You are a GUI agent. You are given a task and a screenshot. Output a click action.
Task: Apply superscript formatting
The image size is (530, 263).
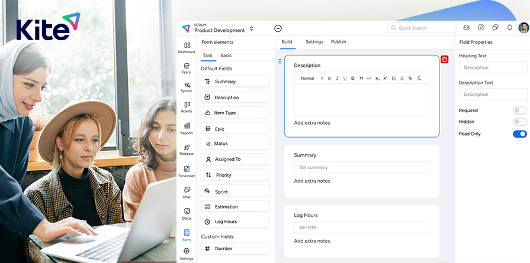pos(386,78)
